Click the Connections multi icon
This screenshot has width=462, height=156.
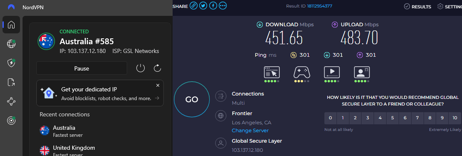coord(221,96)
